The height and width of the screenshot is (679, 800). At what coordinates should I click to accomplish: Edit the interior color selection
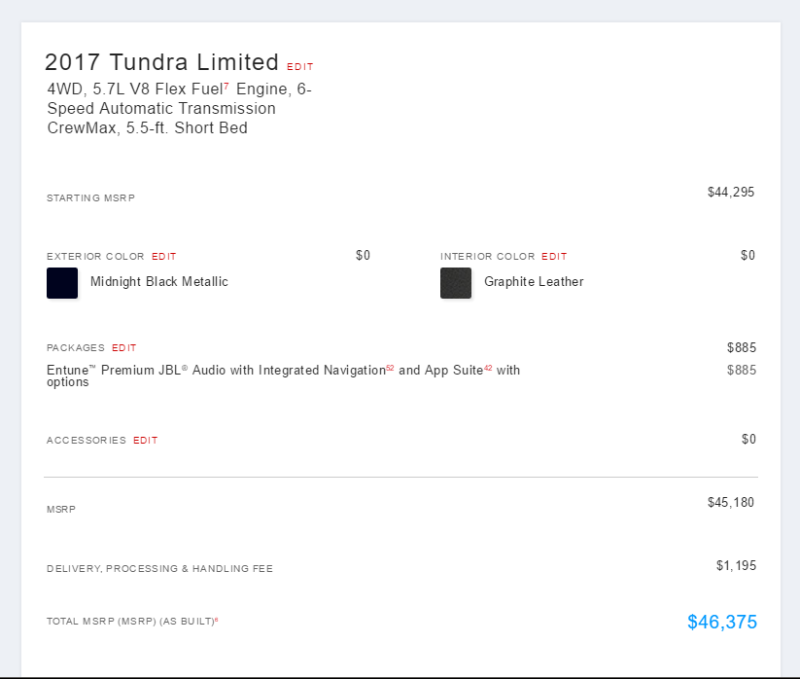click(554, 256)
